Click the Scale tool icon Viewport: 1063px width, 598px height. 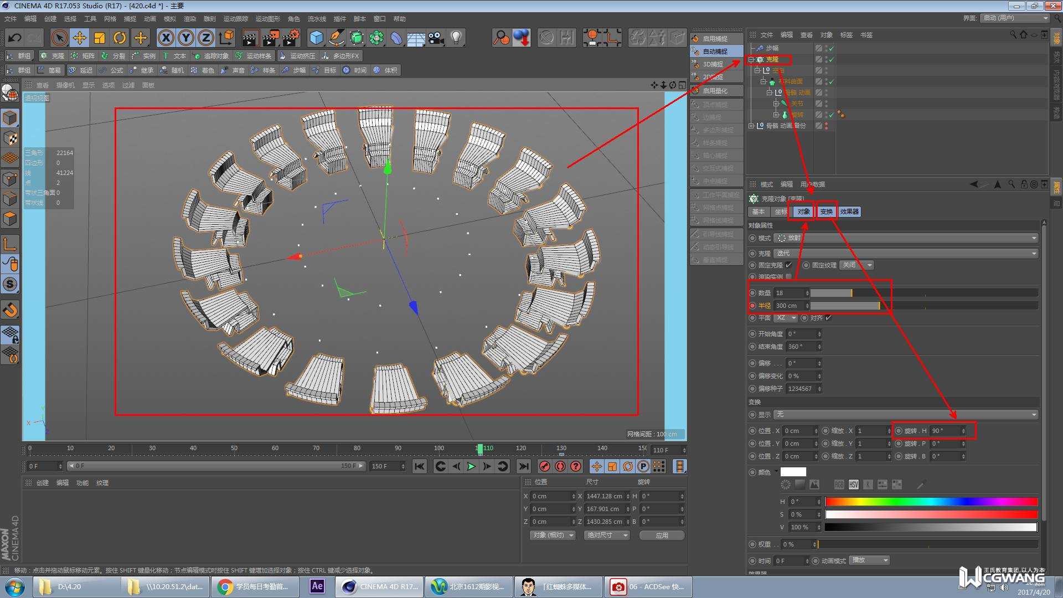[x=100, y=38]
